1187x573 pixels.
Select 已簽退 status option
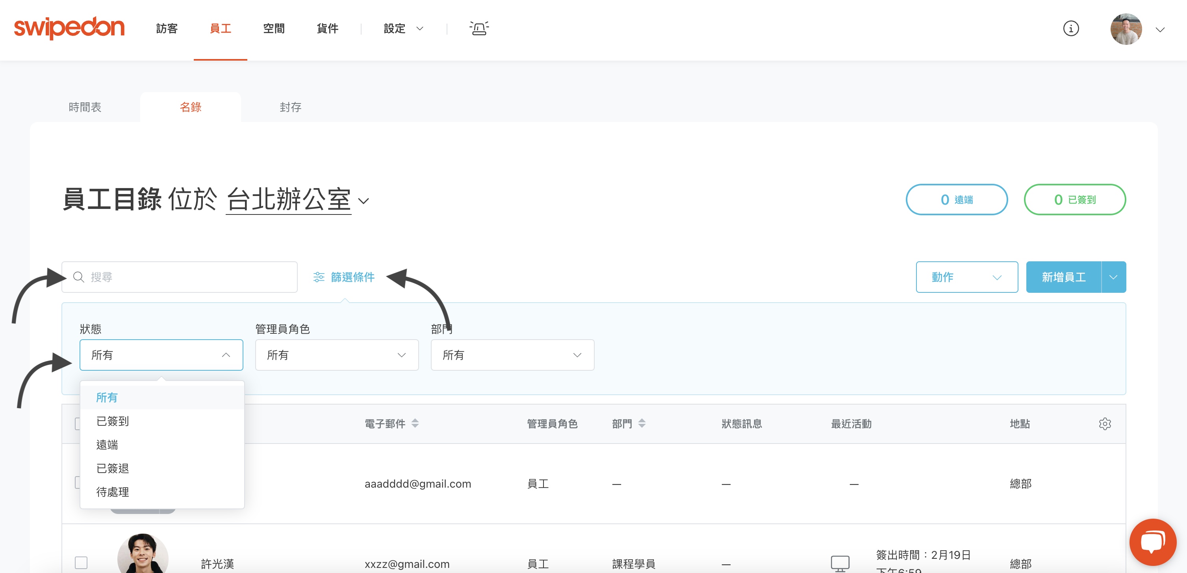[162, 468]
